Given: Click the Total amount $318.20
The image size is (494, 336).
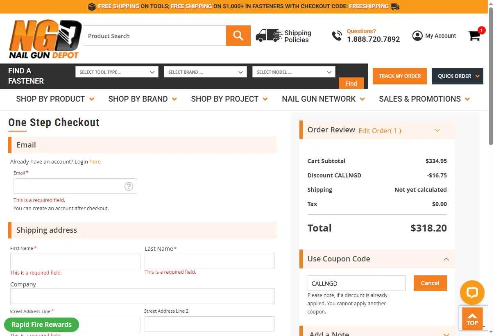Looking at the screenshot, I should tap(428, 228).
